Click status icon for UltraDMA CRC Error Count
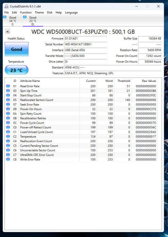 click(x=8, y=155)
